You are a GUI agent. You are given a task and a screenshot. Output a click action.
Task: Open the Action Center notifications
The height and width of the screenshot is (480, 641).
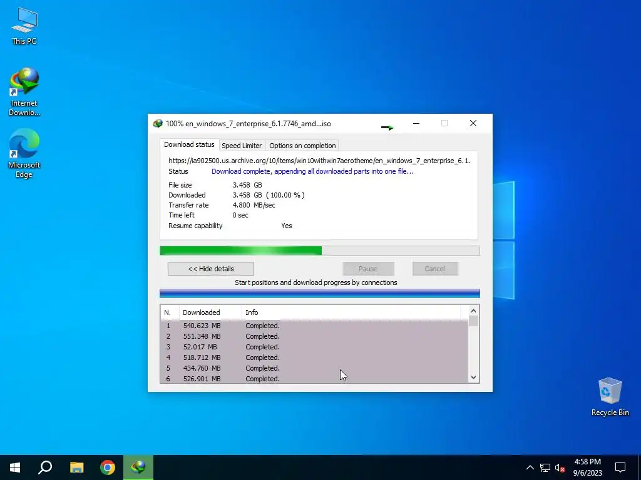coord(620,467)
